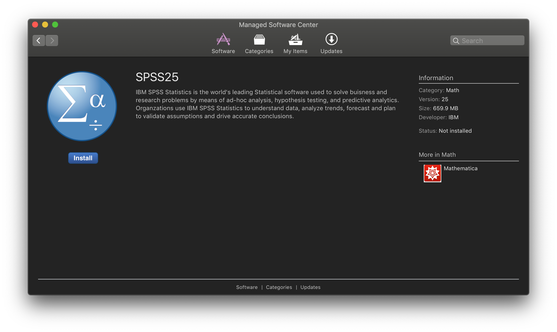Click the red close window button
Screen dimensions: 557x332
click(x=35, y=25)
